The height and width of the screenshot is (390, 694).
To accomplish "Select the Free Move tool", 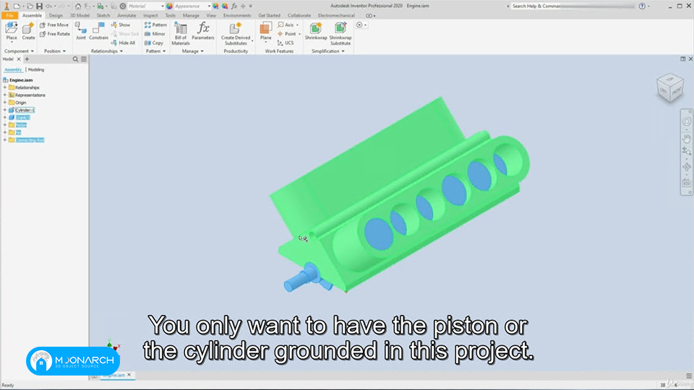I will (54, 25).
